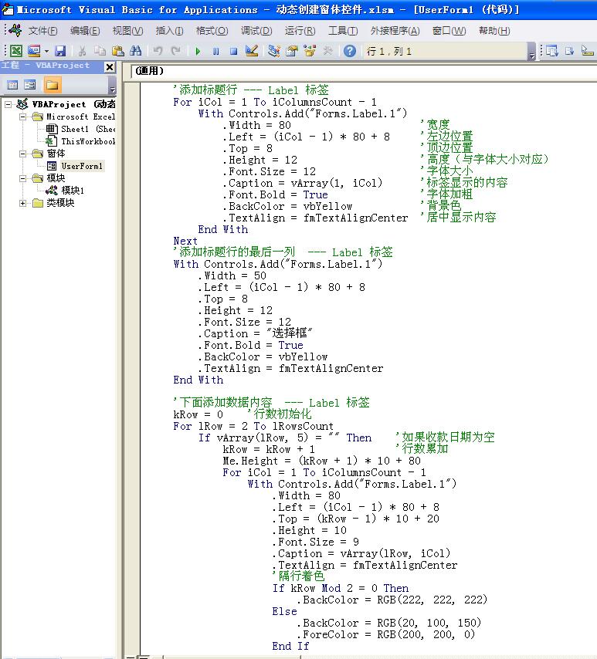Open the 帮助(H) menu
Image resolution: width=597 pixels, height=659 pixels.
point(494,31)
